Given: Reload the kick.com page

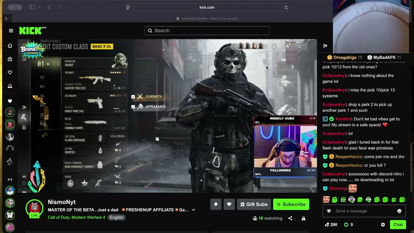Looking at the screenshot, I should click(x=286, y=7).
